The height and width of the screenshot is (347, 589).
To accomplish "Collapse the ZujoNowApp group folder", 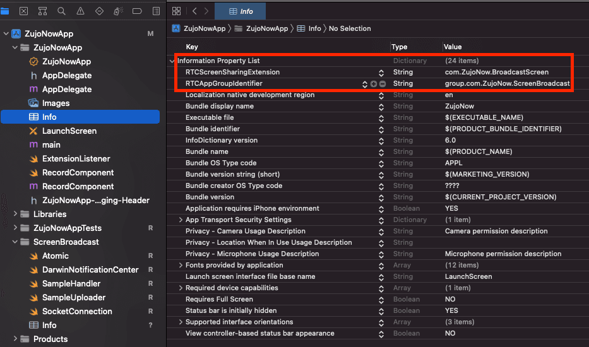I will 15,48.
